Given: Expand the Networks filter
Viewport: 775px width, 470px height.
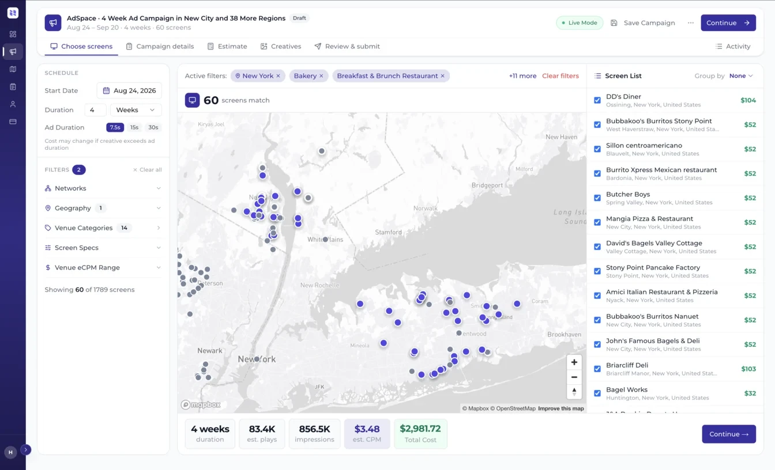Looking at the screenshot, I should tap(103, 188).
